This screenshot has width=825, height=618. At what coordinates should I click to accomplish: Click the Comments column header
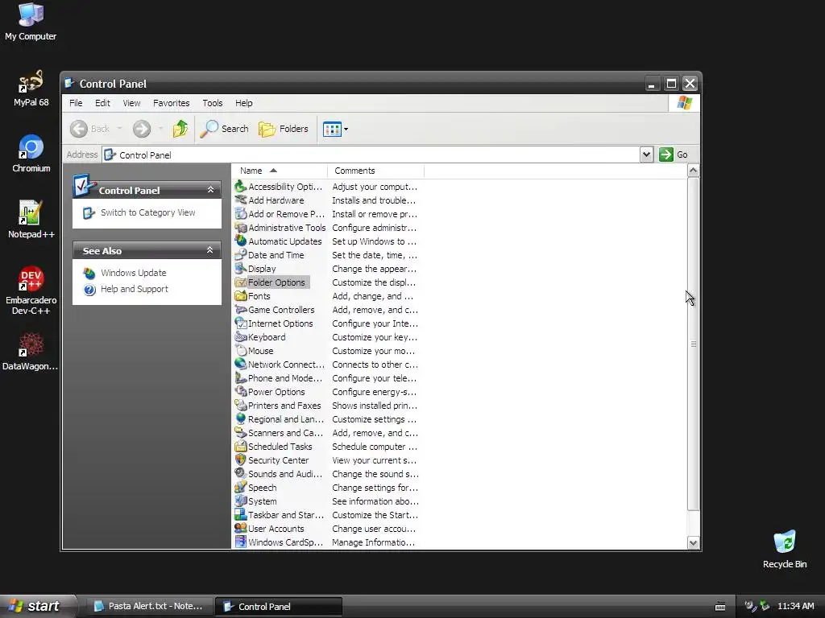tap(375, 171)
